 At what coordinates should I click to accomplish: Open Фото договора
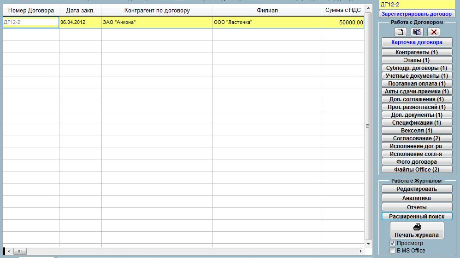tap(417, 162)
